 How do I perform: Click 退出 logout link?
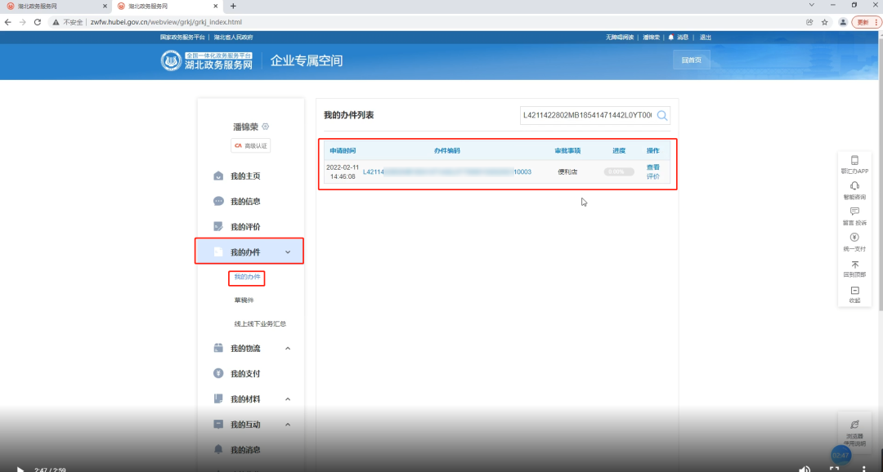tap(706, 38)
